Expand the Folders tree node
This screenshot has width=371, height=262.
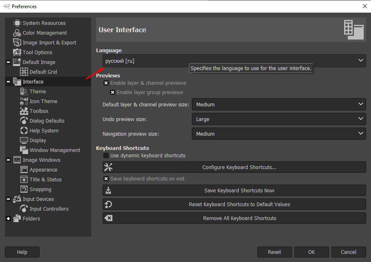click(x=8, y=219)
